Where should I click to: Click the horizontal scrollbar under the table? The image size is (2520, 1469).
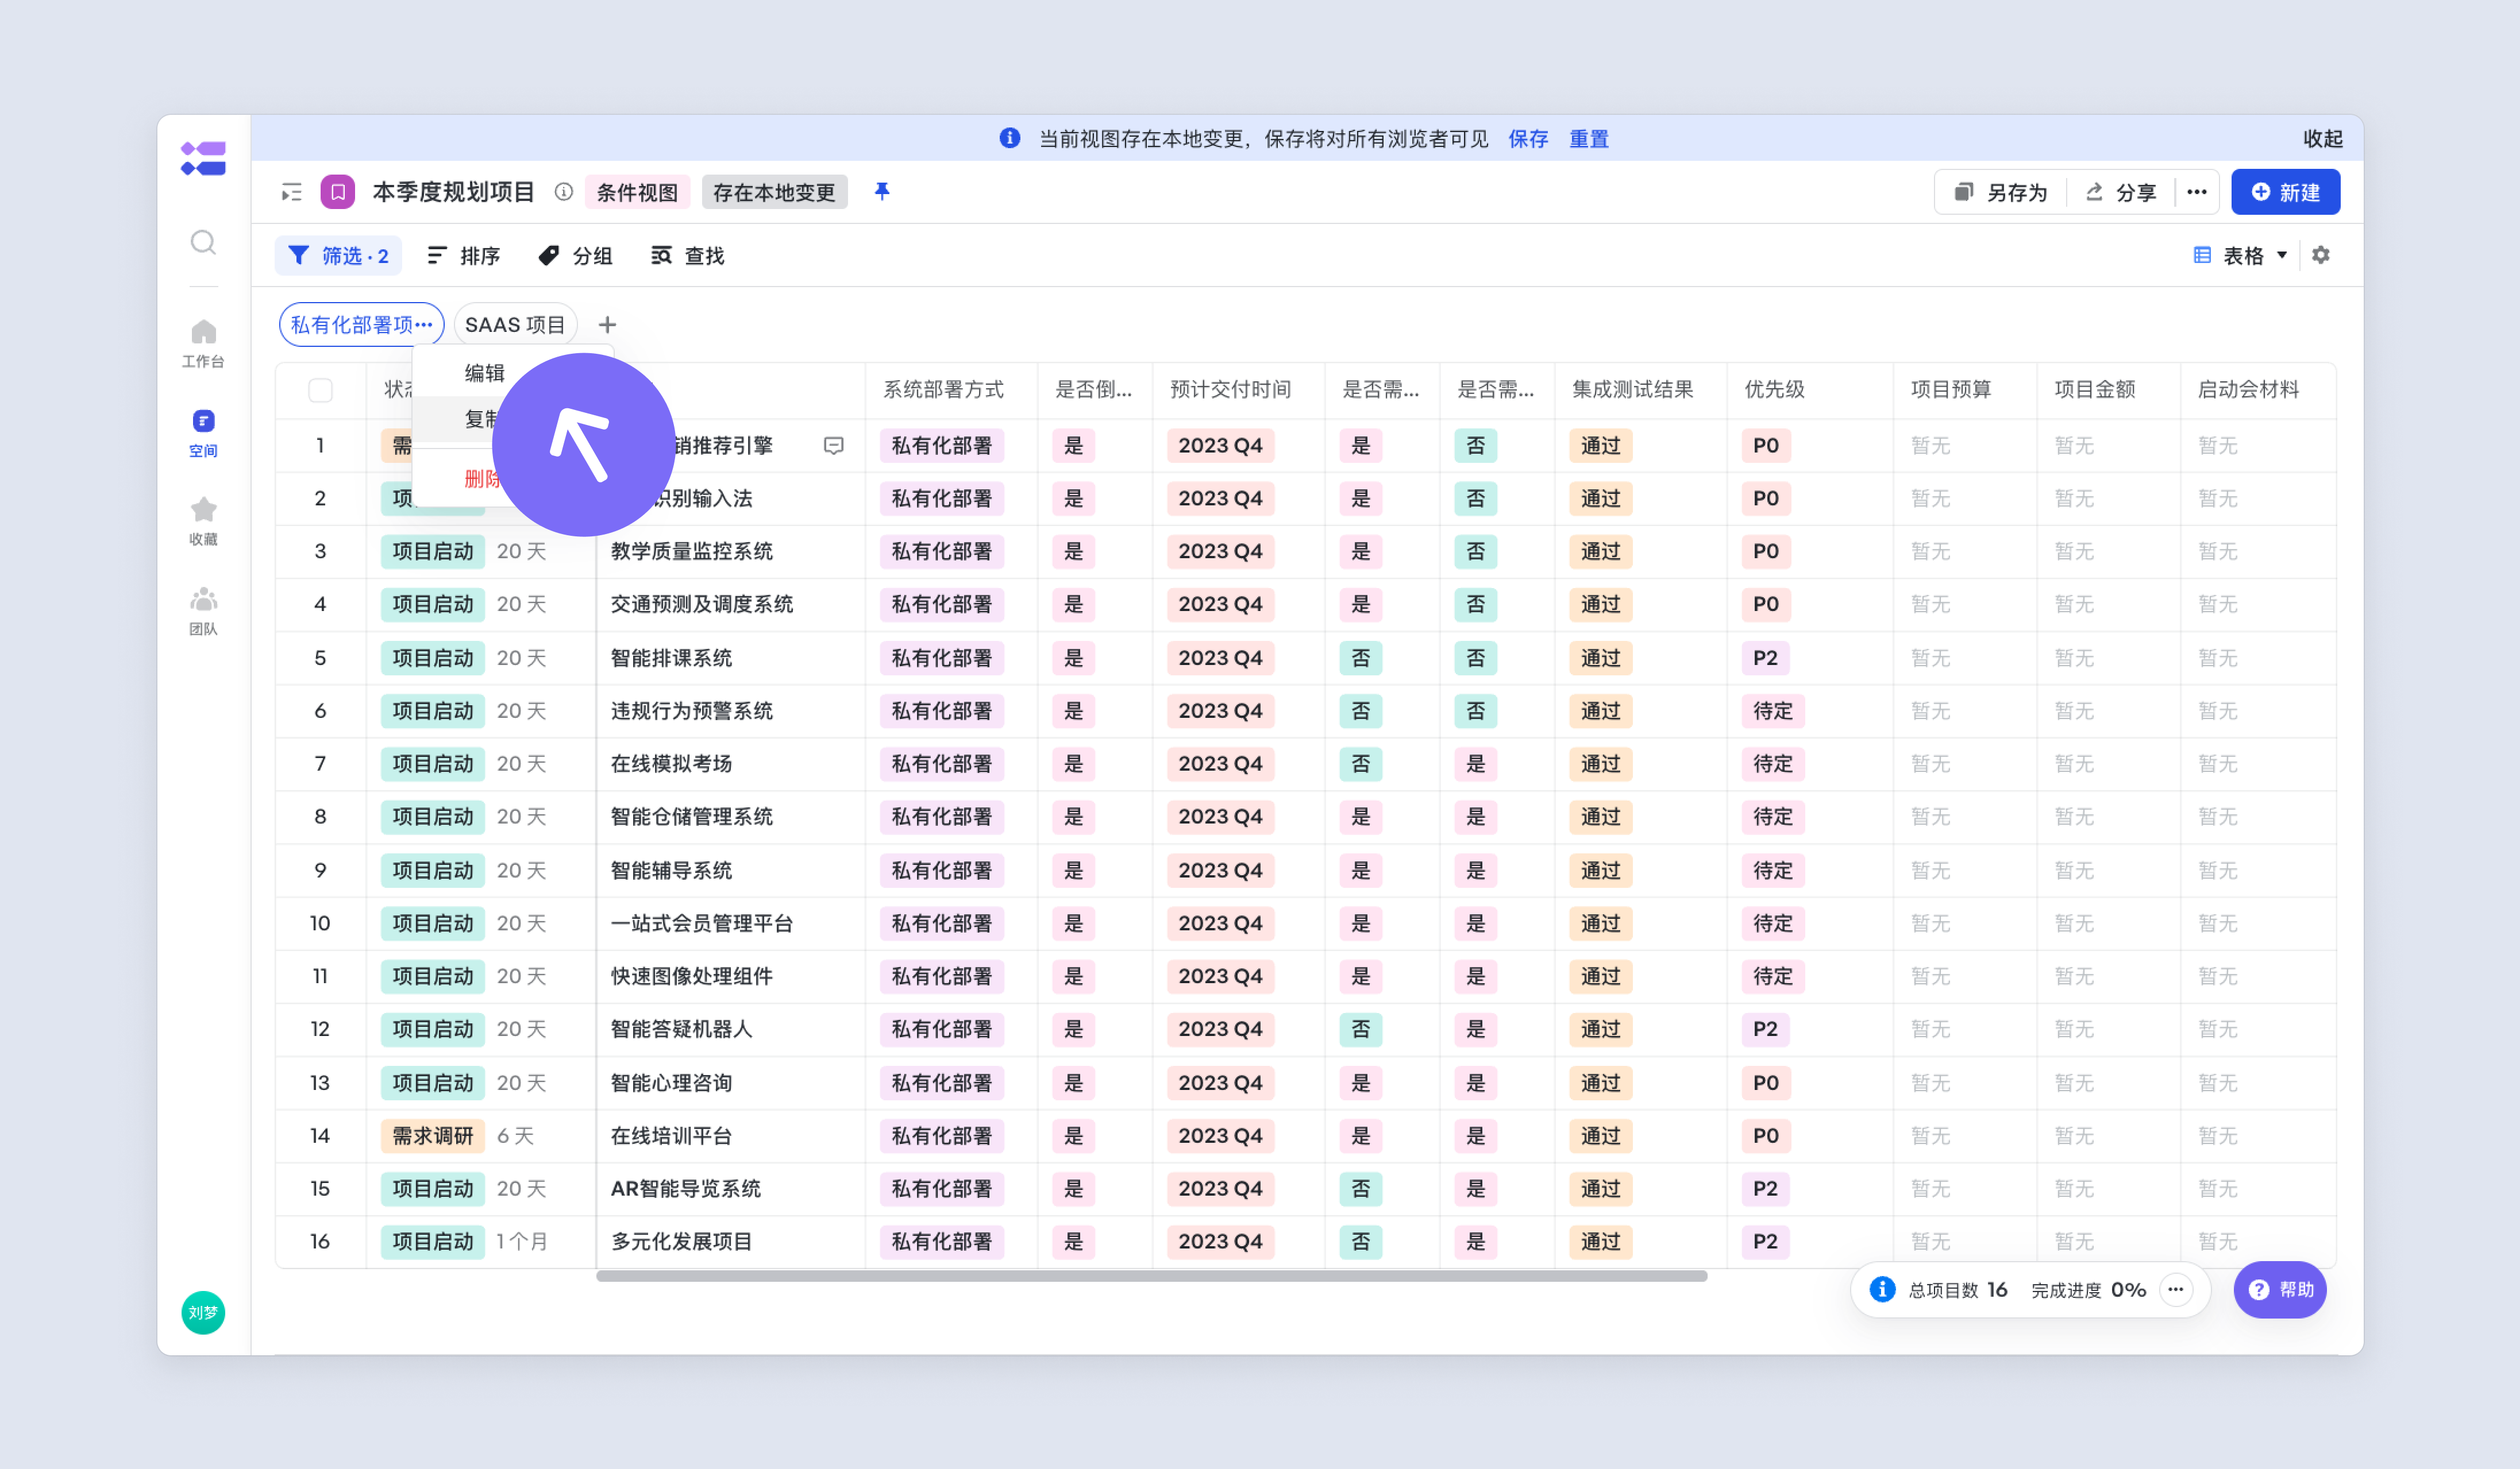tap(1152, 1276)
